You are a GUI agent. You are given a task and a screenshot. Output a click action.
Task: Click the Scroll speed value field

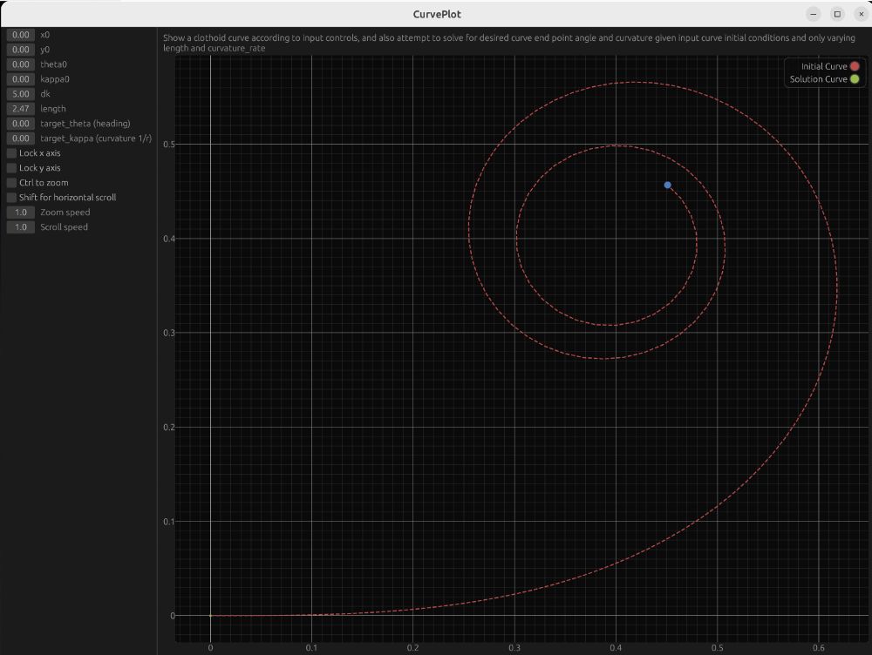tap(21, 227)
